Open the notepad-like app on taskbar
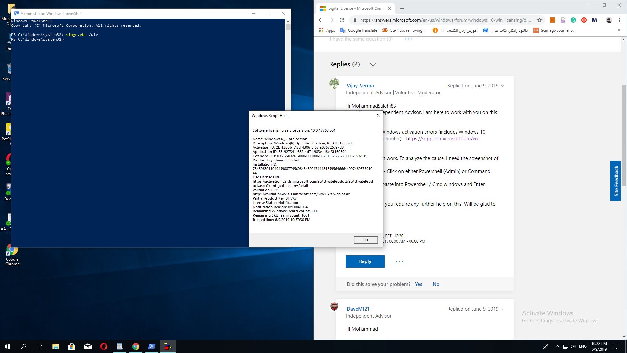Viewport: 627px width, 353px height. pyautogui.click(x=120, y=346)
